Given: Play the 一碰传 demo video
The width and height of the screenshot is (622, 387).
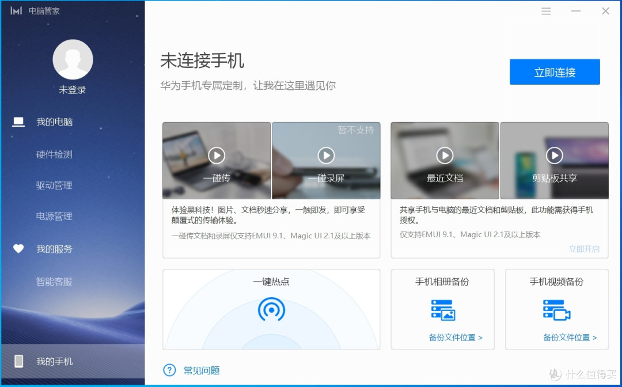Looking at the screenshot, I should (x=217, y=155).
